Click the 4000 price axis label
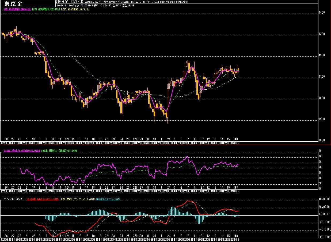This screenshot has height=242, width=331. coord(322,98)
